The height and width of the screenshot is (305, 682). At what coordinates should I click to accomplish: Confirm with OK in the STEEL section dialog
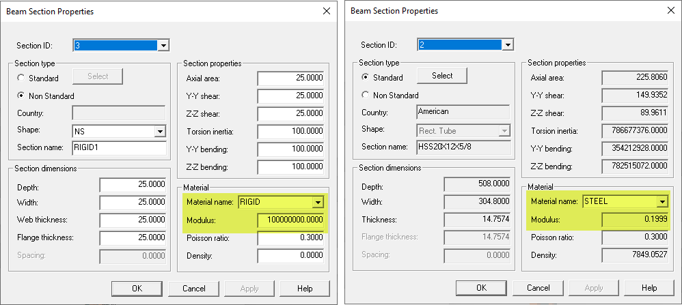point(482,288)
